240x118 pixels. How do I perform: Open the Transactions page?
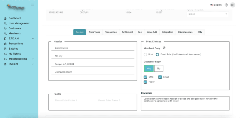pos(16,44)
